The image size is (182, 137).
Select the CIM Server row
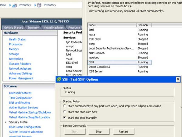[x=119, y=71]
